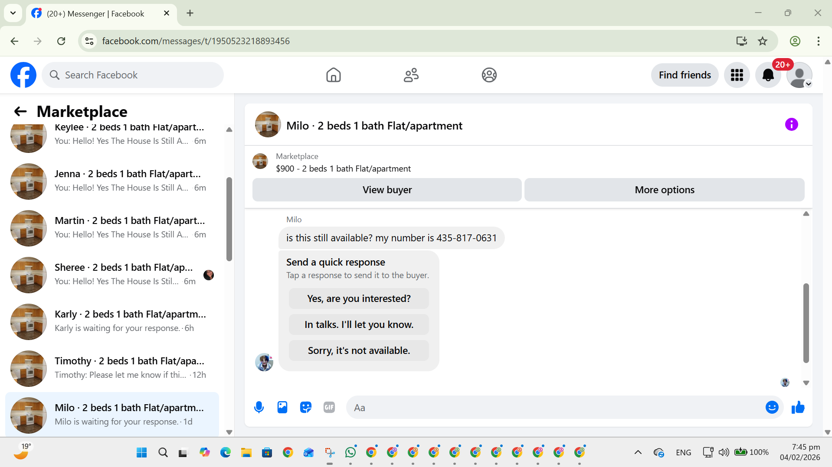The width and height of the screenshot is (832, 467).
Task: Click the site information icon in address bar
Action: [x=89, y=41]
